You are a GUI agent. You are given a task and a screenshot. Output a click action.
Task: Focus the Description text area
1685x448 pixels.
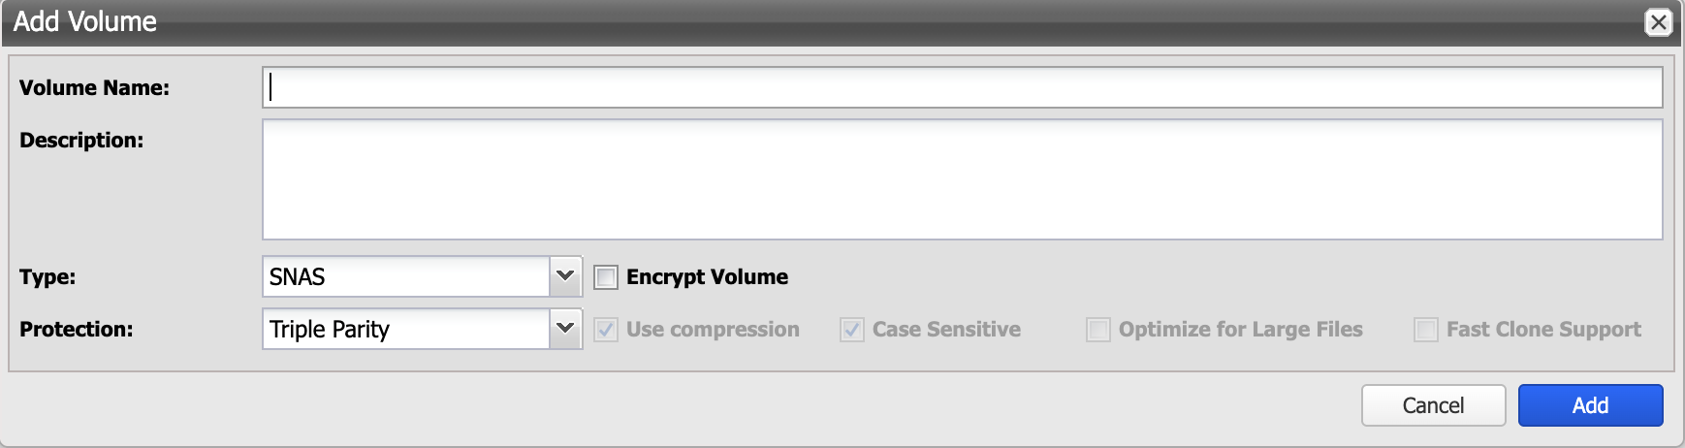962,179
